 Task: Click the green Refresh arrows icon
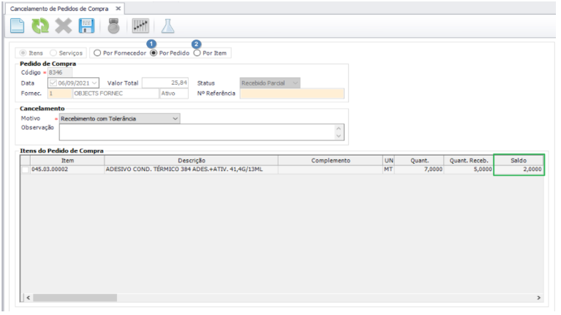[40, 26]
